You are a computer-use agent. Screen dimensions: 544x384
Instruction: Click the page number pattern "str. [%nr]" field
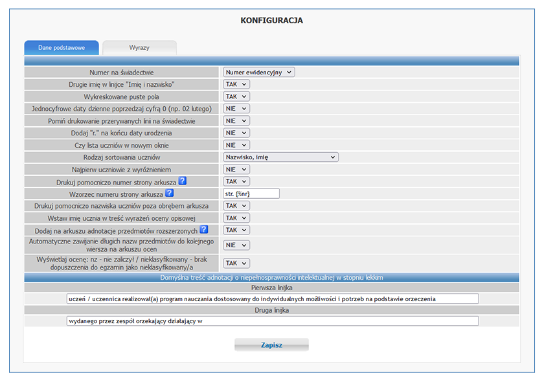point(251,194)
